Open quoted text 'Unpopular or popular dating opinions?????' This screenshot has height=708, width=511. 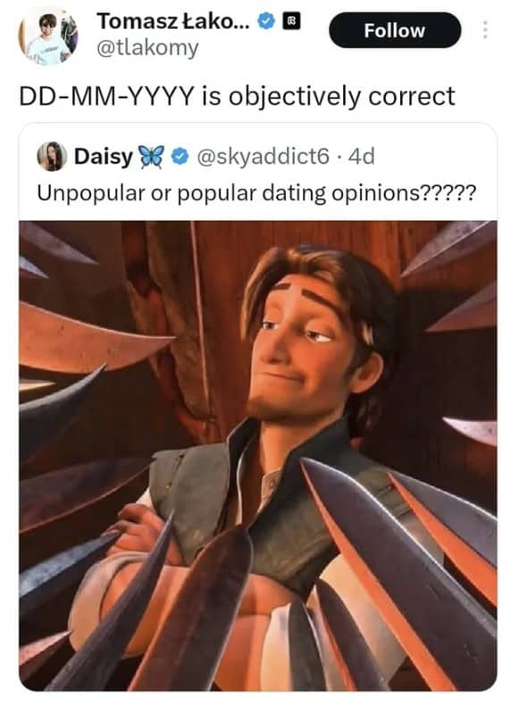click(256, 193)
